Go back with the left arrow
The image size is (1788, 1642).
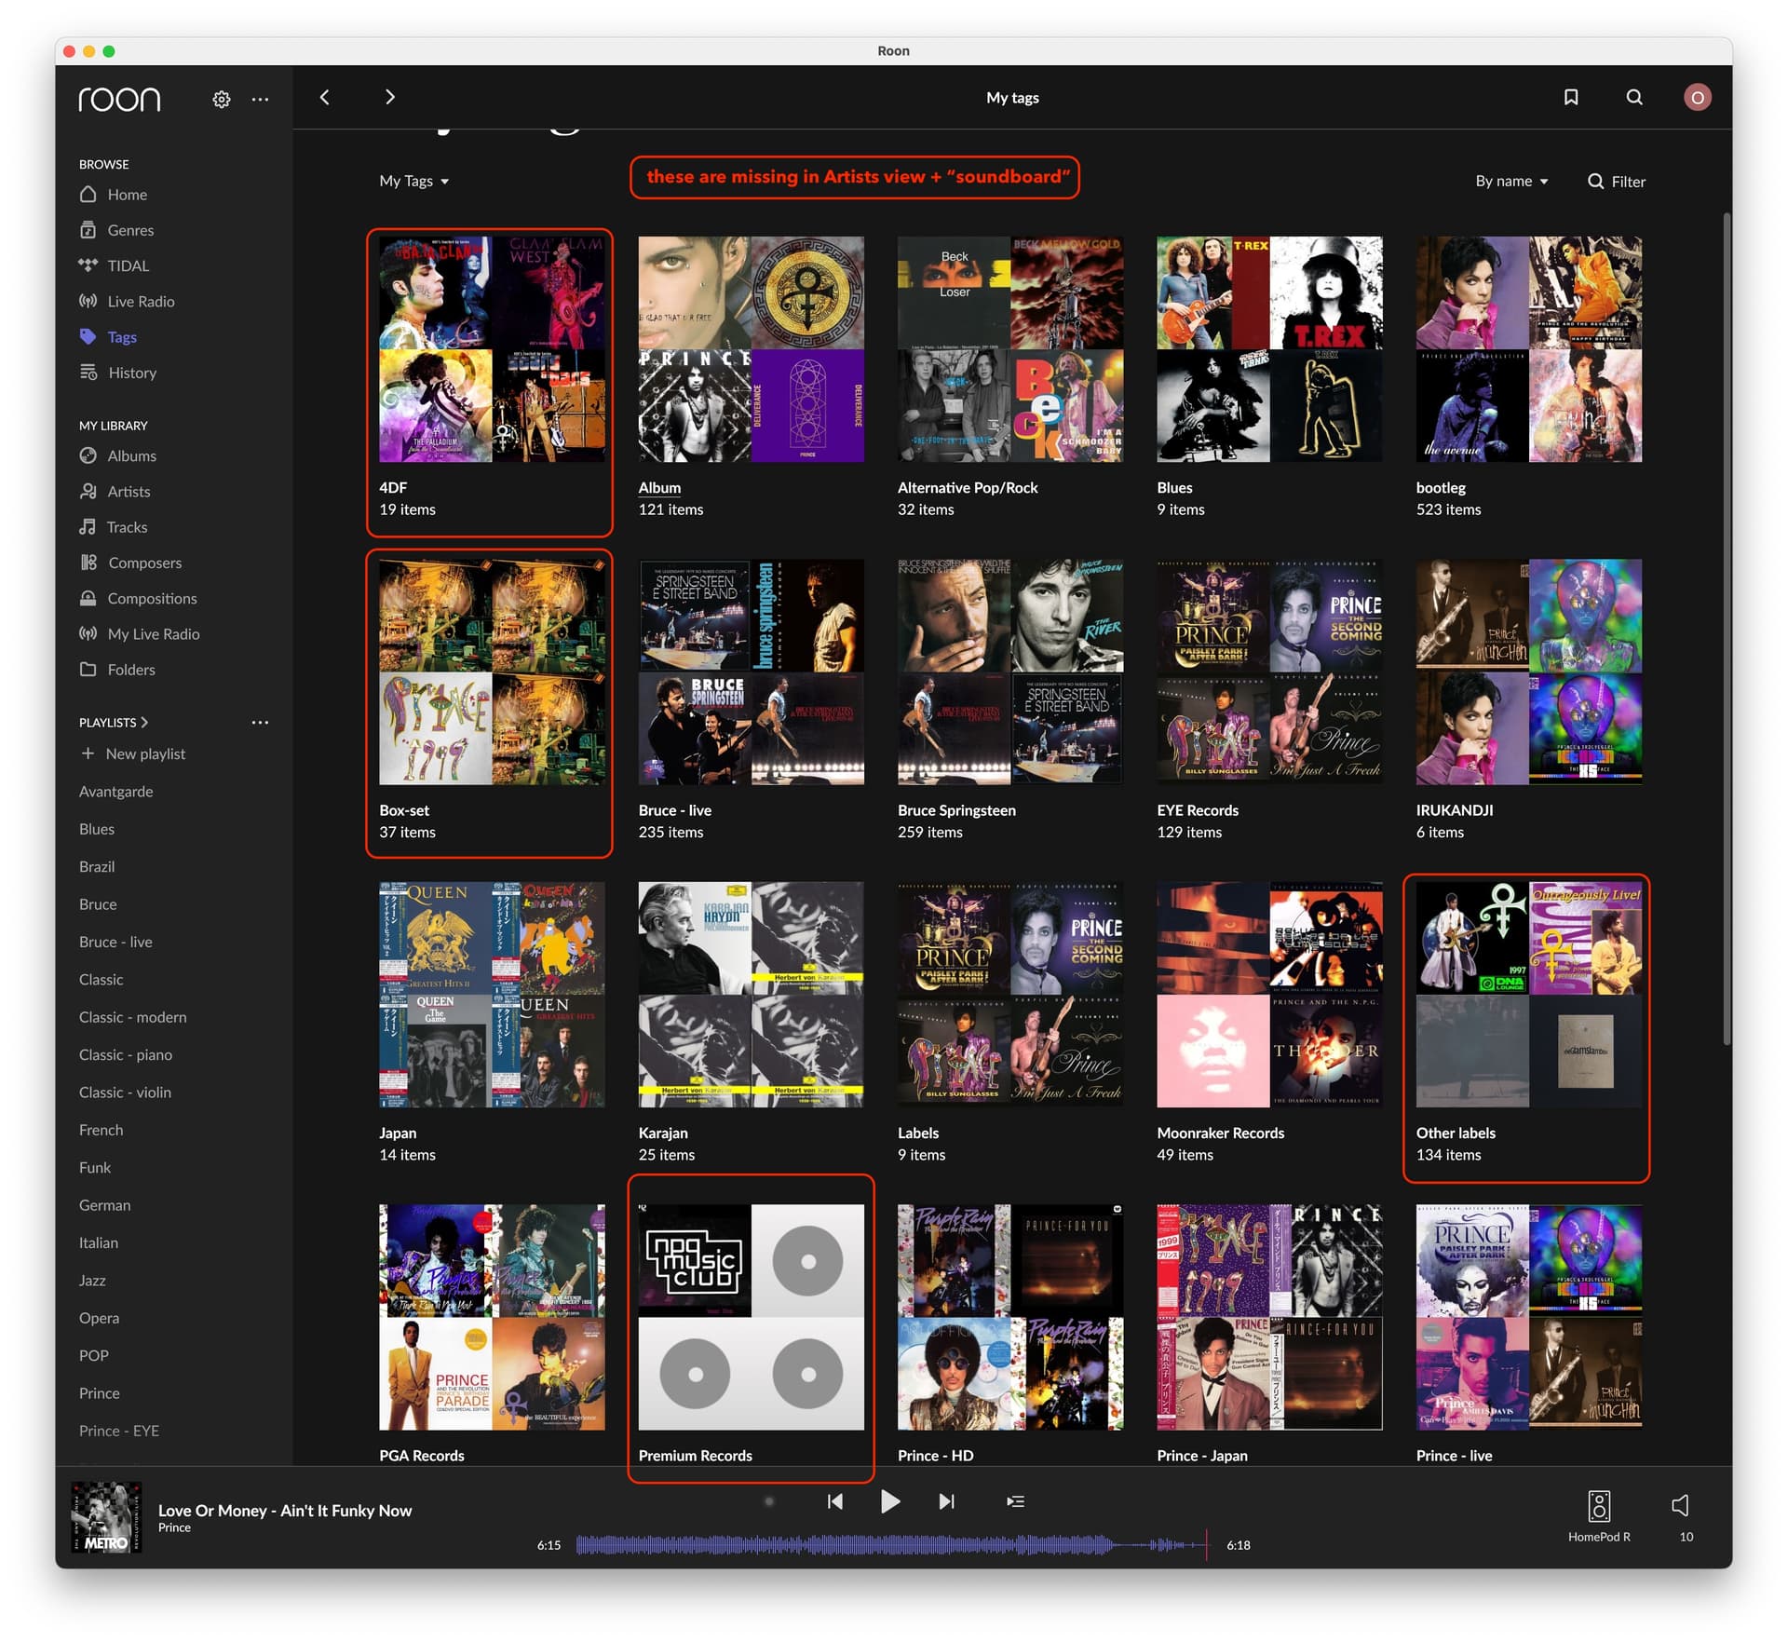point(325,97)
